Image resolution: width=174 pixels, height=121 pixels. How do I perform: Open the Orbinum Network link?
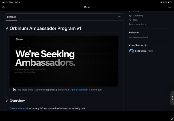[19, 108]
